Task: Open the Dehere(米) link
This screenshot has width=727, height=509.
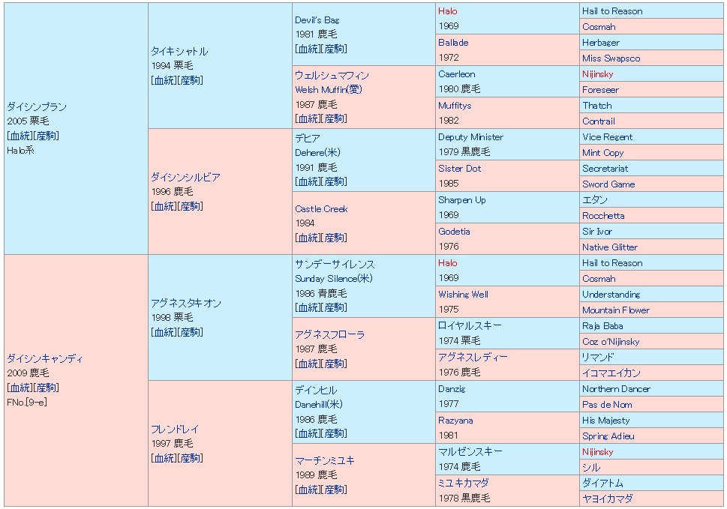Action: pos(317,153)
